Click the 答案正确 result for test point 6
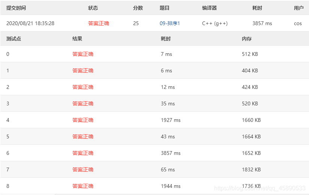Viewport: 309px width, 195px height. tap(83, 153)
